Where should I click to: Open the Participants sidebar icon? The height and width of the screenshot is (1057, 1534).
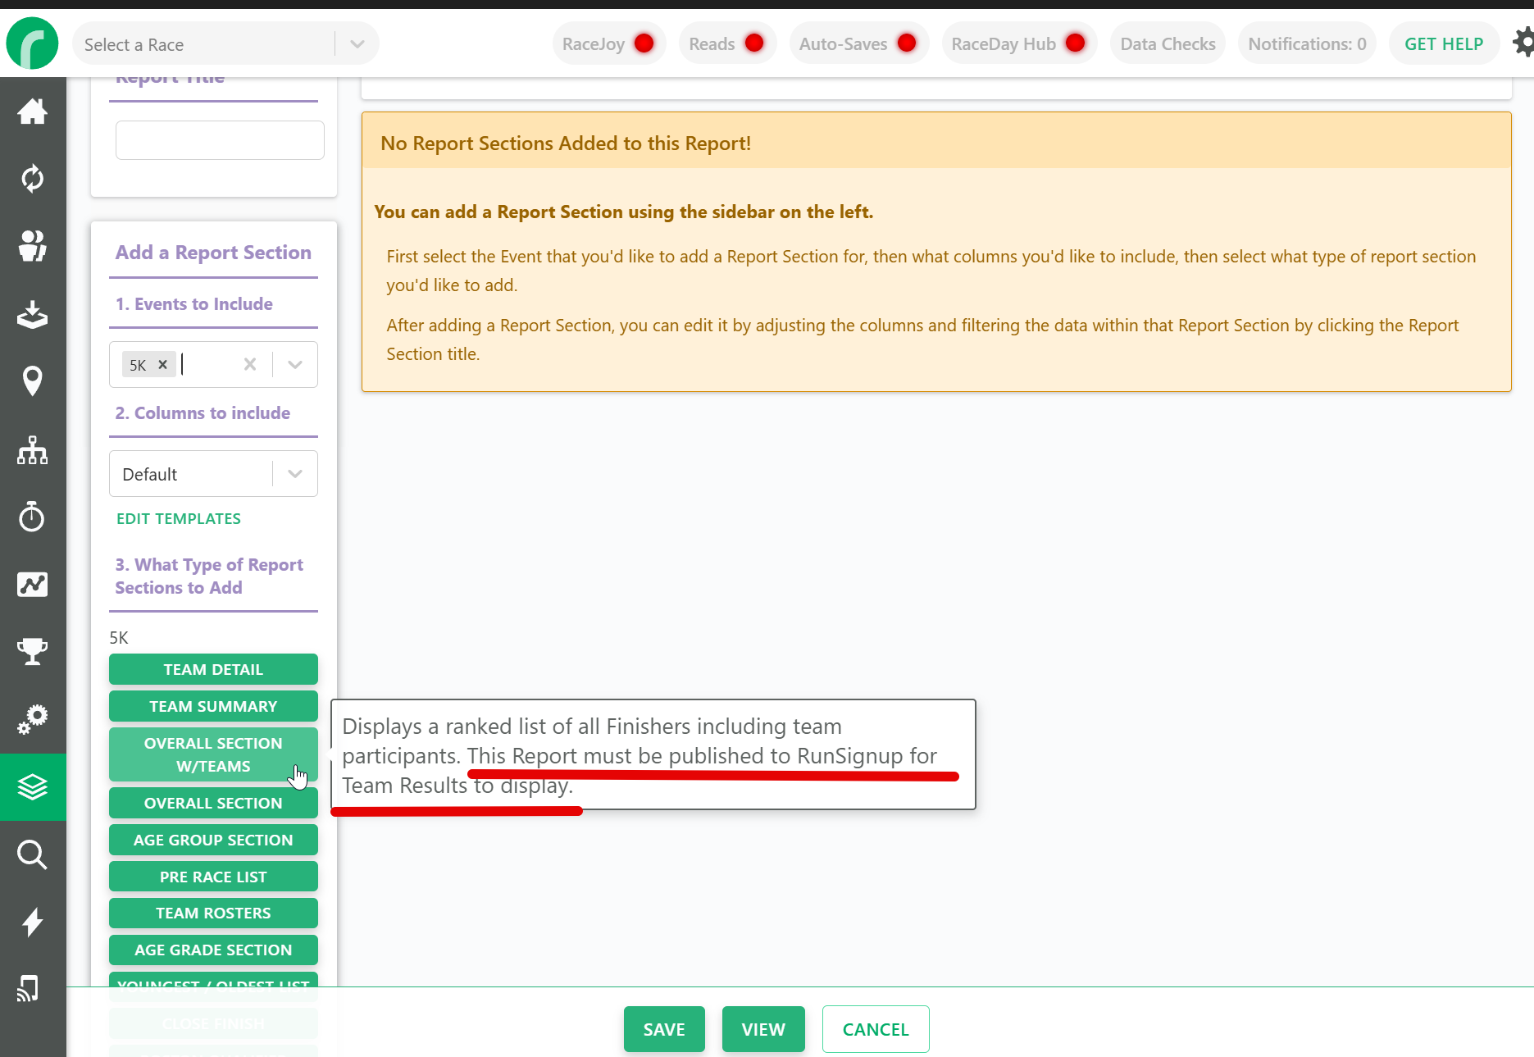click(x=33, y=245)
